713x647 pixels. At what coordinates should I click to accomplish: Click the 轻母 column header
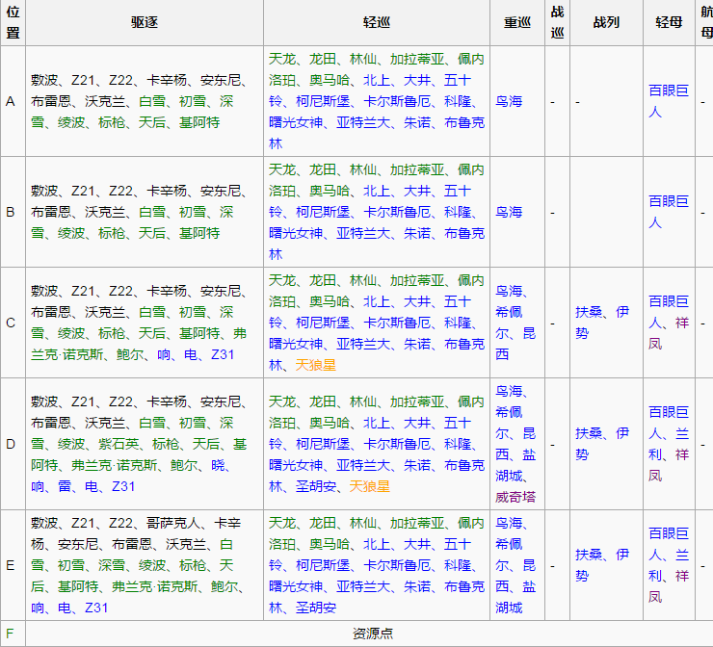669,22
